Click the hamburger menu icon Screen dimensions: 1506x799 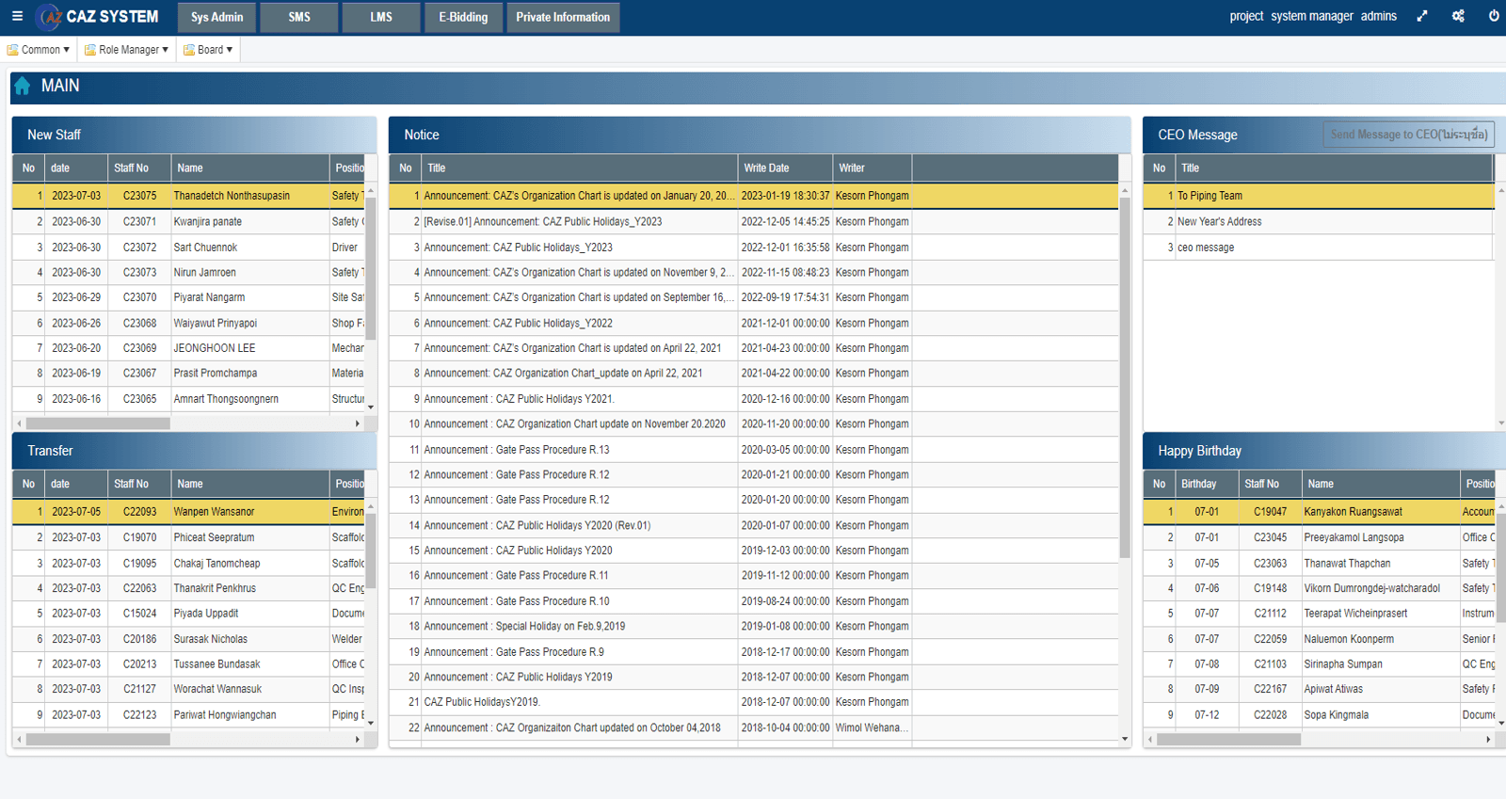point(17,16)
